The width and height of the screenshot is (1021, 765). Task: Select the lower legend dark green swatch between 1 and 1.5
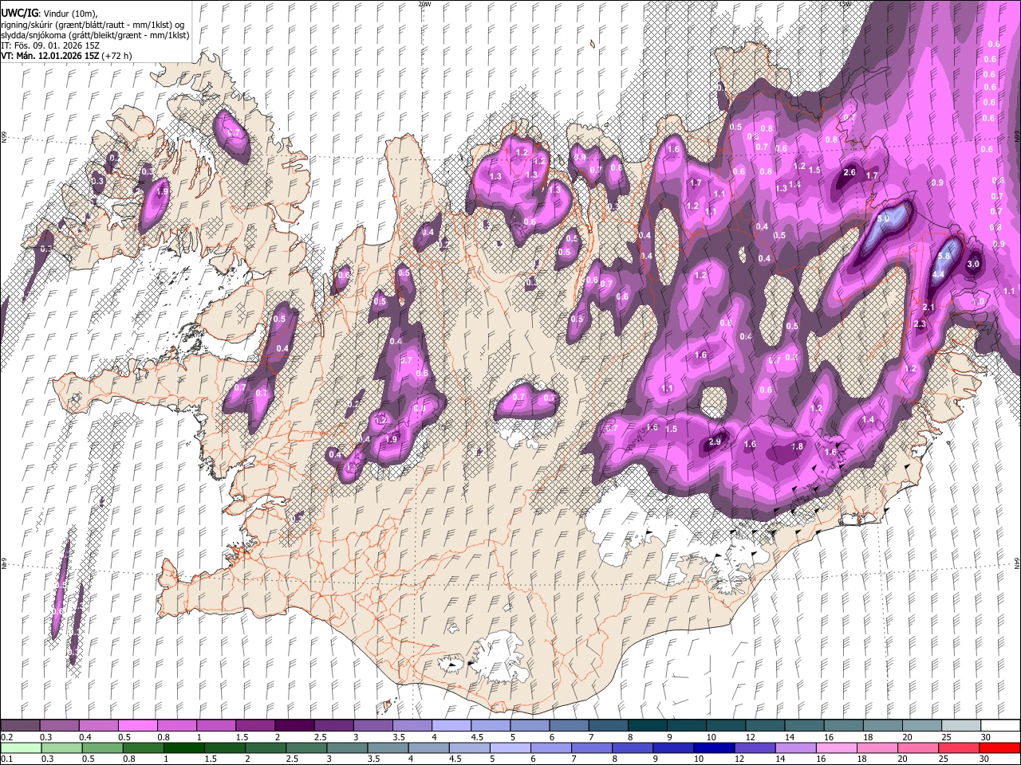(184, 747)
